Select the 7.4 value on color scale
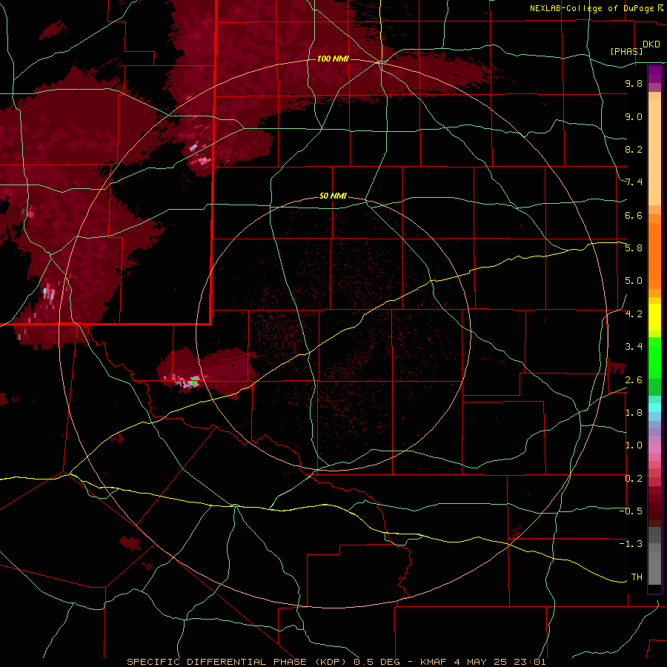 (634, 182)
